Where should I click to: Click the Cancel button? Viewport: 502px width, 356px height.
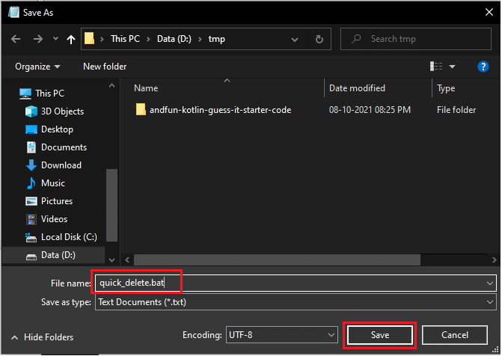point(455,334)
